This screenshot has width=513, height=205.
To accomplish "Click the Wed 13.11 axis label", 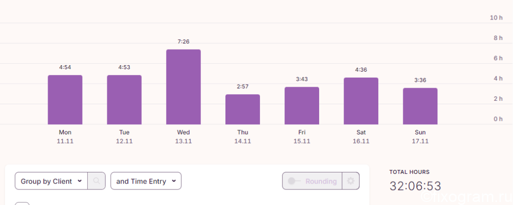I will tap(183, 137).
